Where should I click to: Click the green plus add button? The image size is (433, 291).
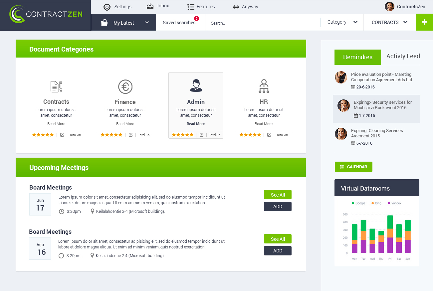coord(424,22)
